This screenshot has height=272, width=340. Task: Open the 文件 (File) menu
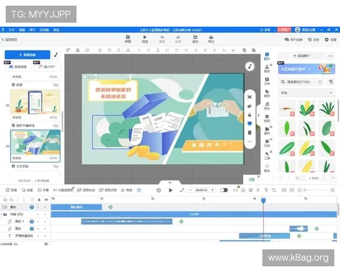click(x=11, y=29)
